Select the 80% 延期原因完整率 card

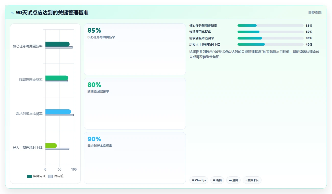(135, 104)
